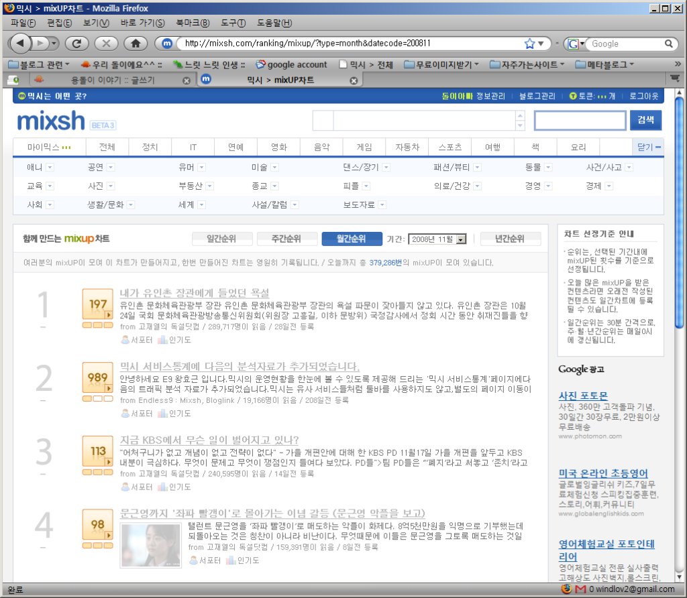Collapse categories with 닫기 button
The image size is (687, 598).
coord(649,147)
